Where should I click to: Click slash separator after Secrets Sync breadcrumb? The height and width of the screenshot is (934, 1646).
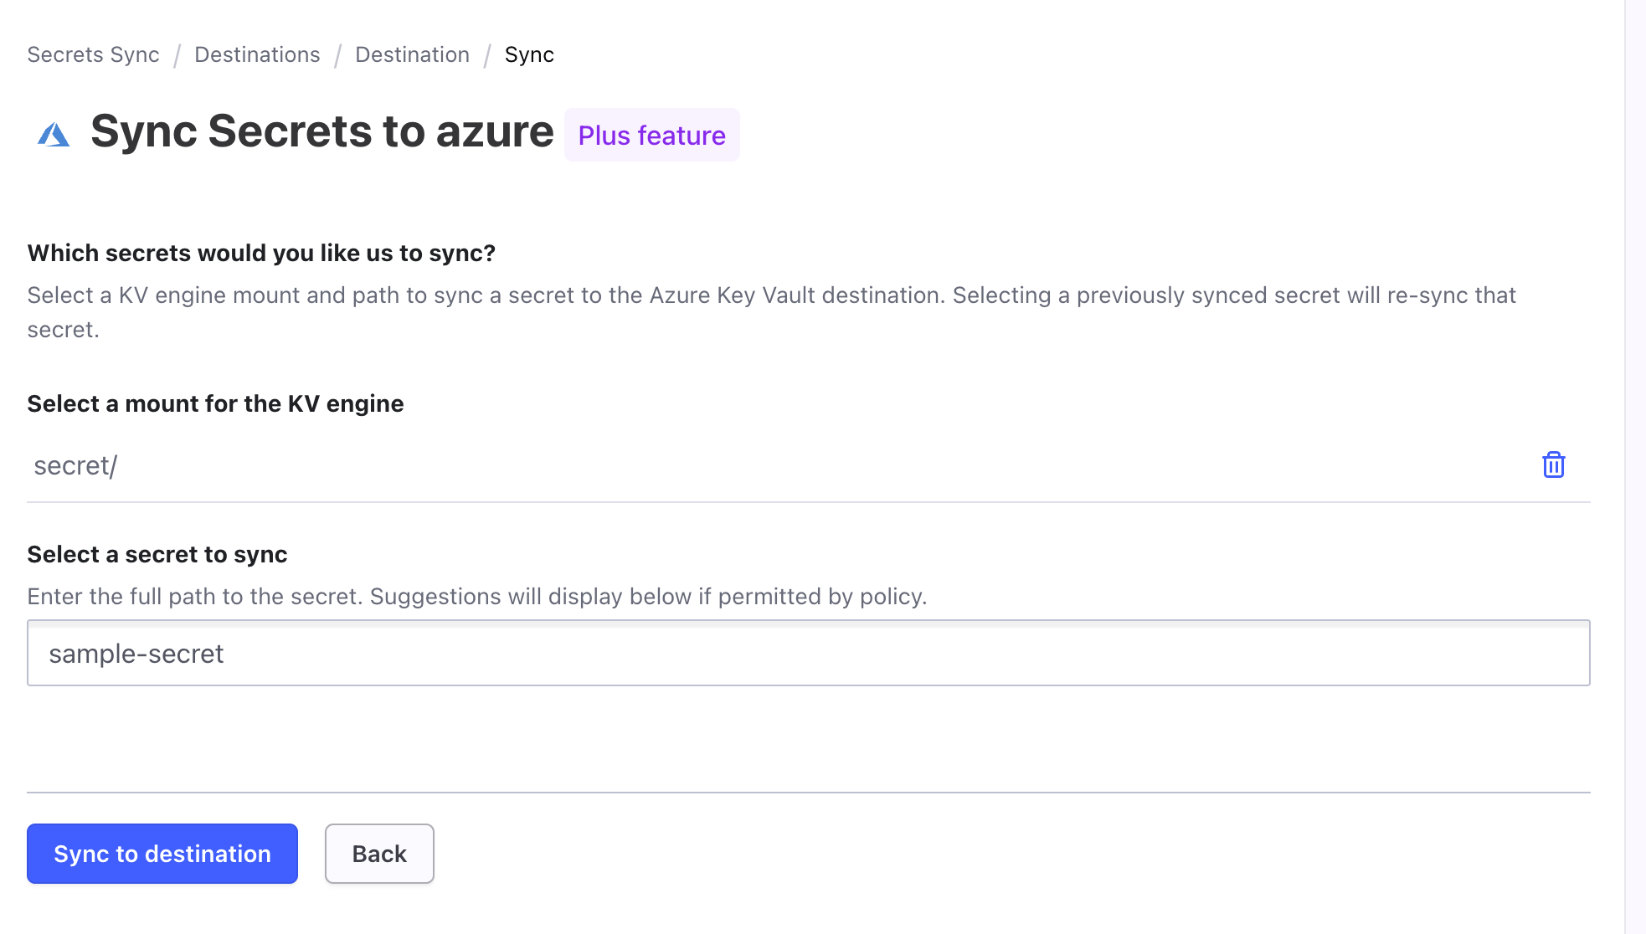coord(177,55)
